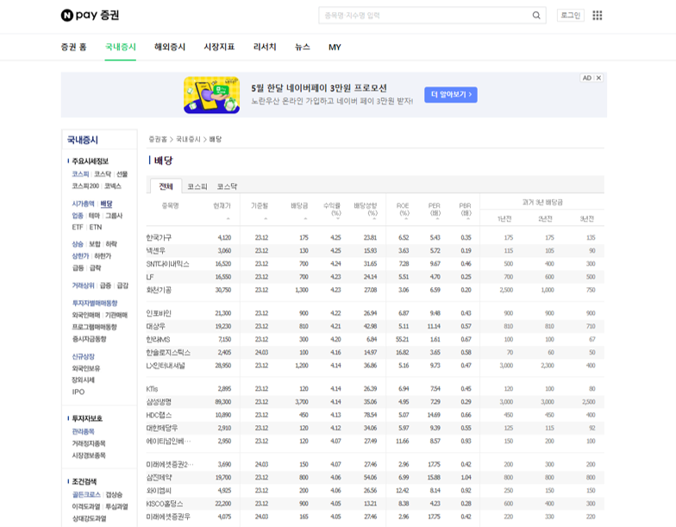Viewport: 676px width, 527px height.
Task: Open LF stock link
Action: 150,277
